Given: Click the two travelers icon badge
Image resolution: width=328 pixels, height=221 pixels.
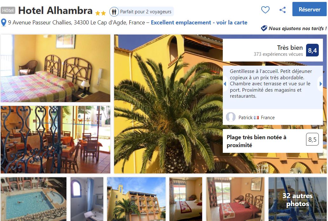Looking at the screenshot, I should coord(114,12).
